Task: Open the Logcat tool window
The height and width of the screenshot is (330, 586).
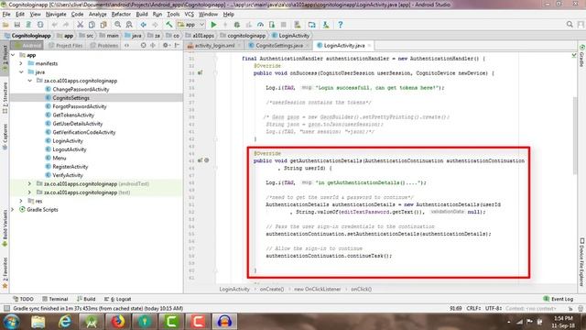Action: click(x=118, y=299)
